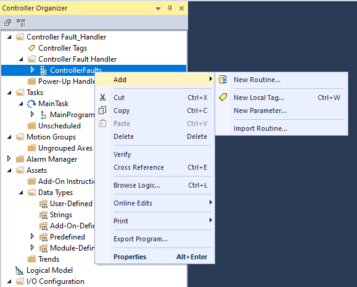
Task: Click the MainTask periodic task icon
Action: pos(31,104)
